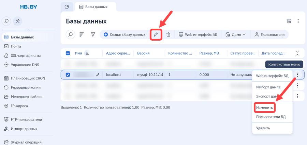
Task: Click Создать базу данных button
Action: tap(125, 34)
